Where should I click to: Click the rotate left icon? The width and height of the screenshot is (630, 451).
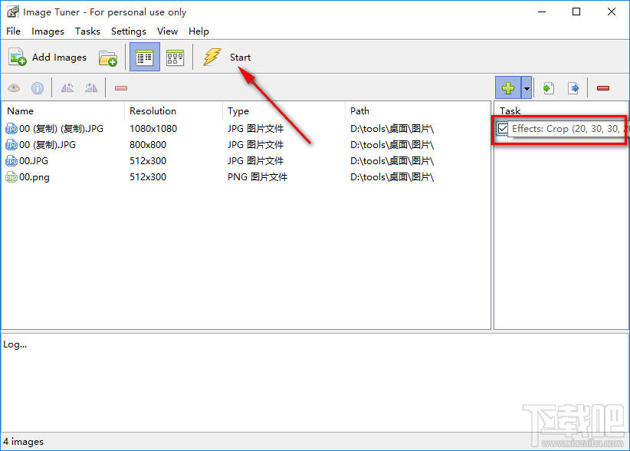pos(67,87)
